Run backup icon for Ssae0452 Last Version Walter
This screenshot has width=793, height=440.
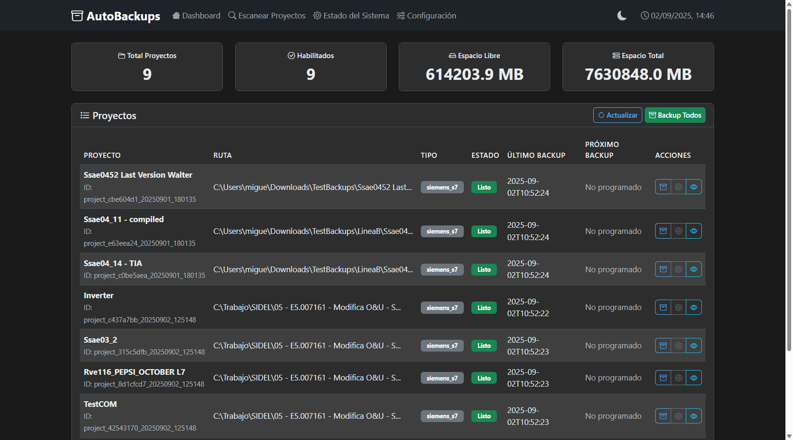point(663,187)
